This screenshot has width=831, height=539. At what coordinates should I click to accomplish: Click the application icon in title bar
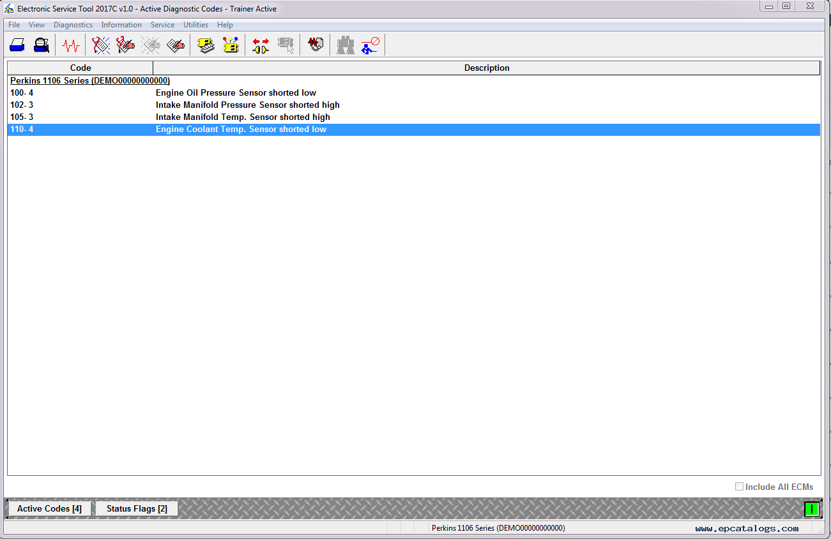coord(9,9)
